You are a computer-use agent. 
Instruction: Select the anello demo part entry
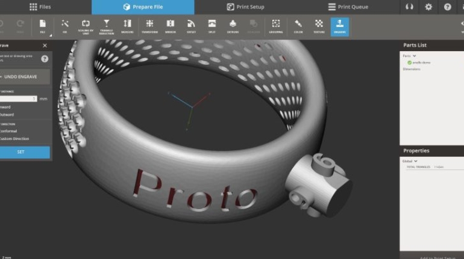point(421,62)
